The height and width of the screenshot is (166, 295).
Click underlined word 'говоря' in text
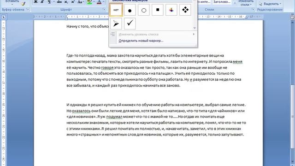coord(107,68)
